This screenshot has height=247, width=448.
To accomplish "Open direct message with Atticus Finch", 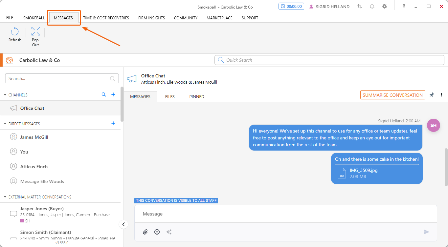I will (60, 167).
